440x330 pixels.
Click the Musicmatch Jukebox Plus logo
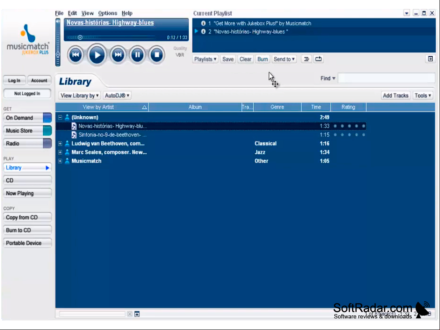[28, 40]
